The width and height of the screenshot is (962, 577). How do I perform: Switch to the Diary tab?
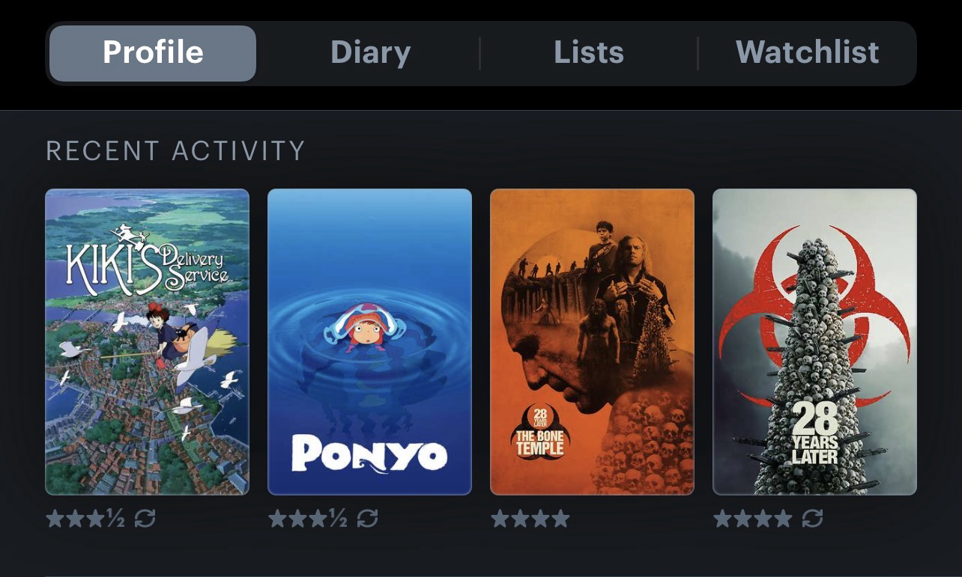click(x=371, y=53)
